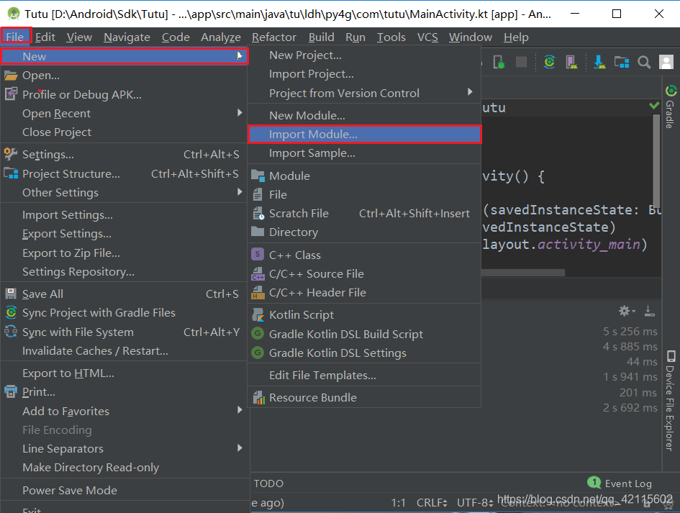Expand Project from Version Control submenu
Viewport: 680px width, 513px height.
click(470, 92)
